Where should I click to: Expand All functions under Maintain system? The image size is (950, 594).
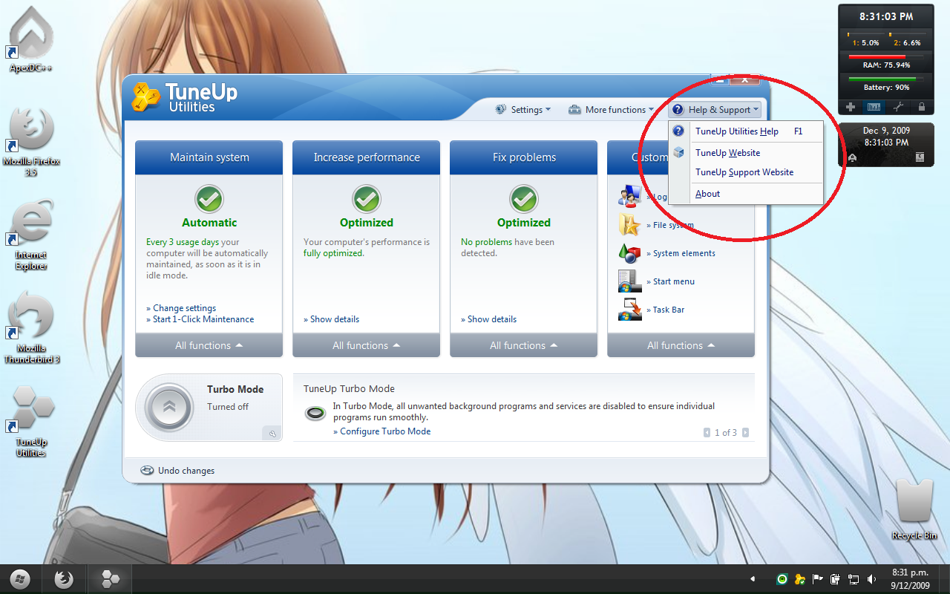click(209, 345)
